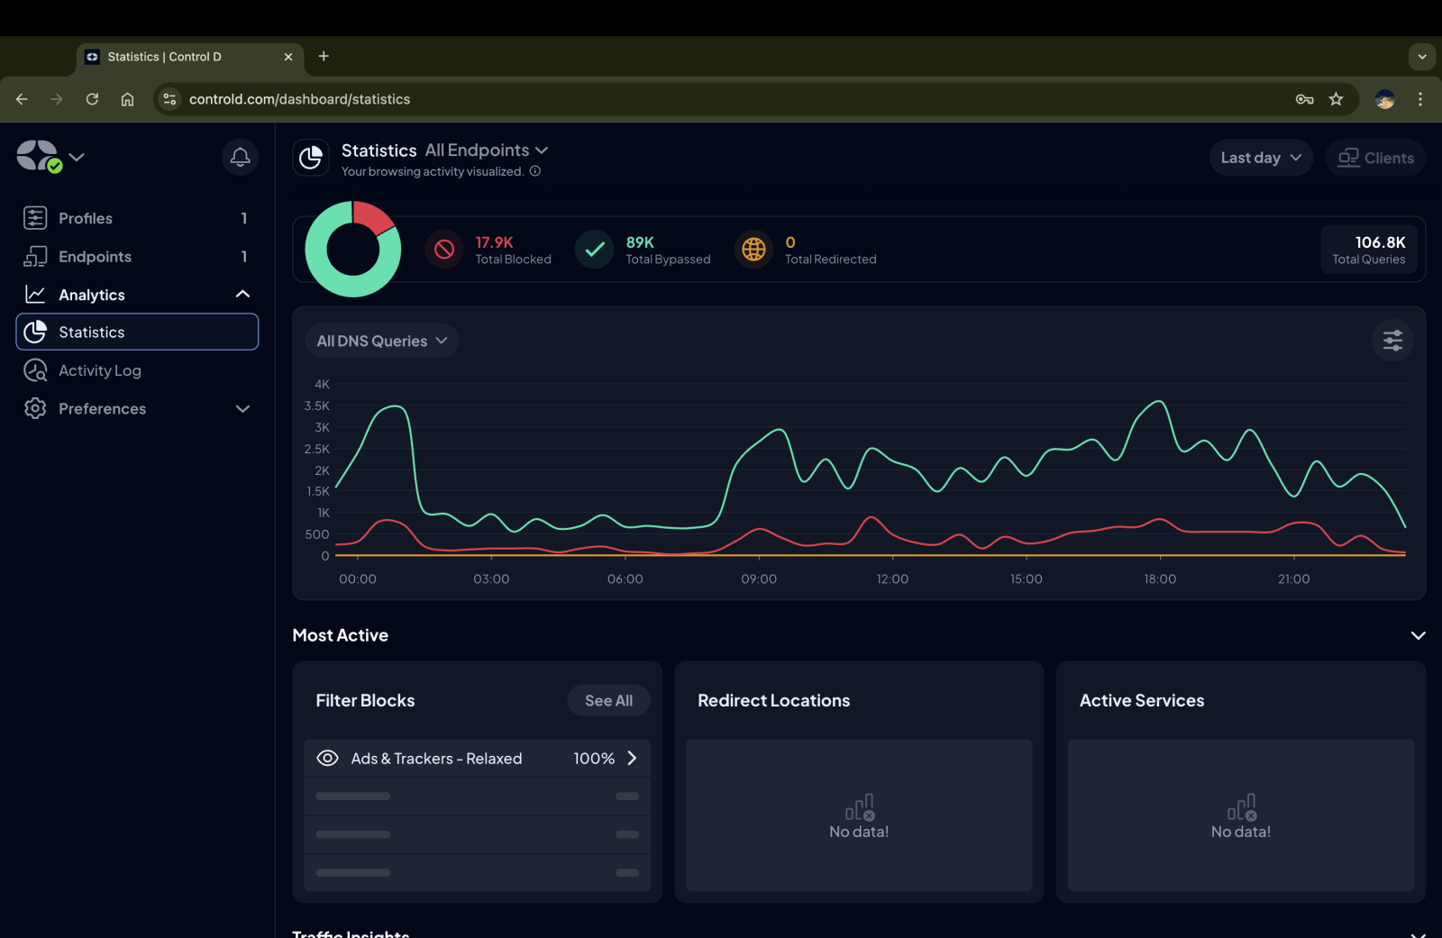The width and height of the screenshot is (1442, 938).
Task: Click the Clients button
Action: [x=1375, y=158]
